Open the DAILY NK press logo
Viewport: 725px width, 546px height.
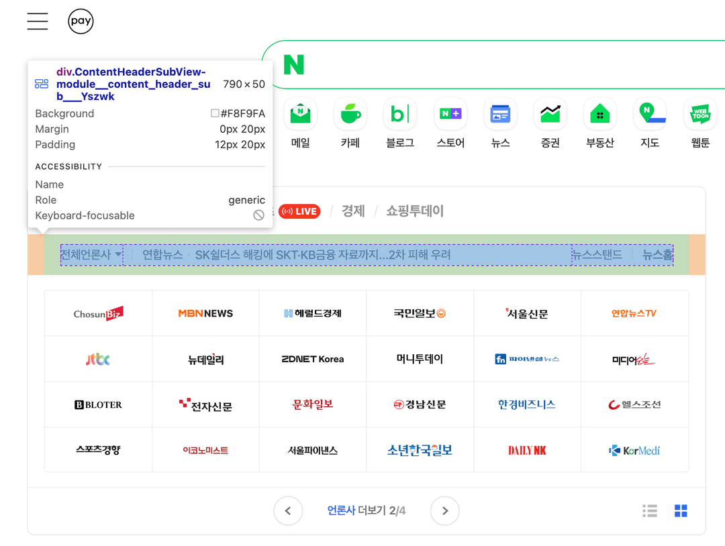[527, 450]
